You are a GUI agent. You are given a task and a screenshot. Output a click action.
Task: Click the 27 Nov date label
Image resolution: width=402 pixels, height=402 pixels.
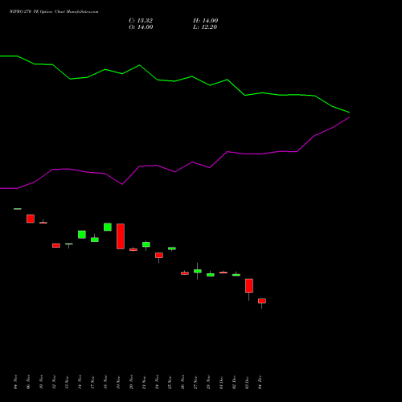(x=195, y=382)
